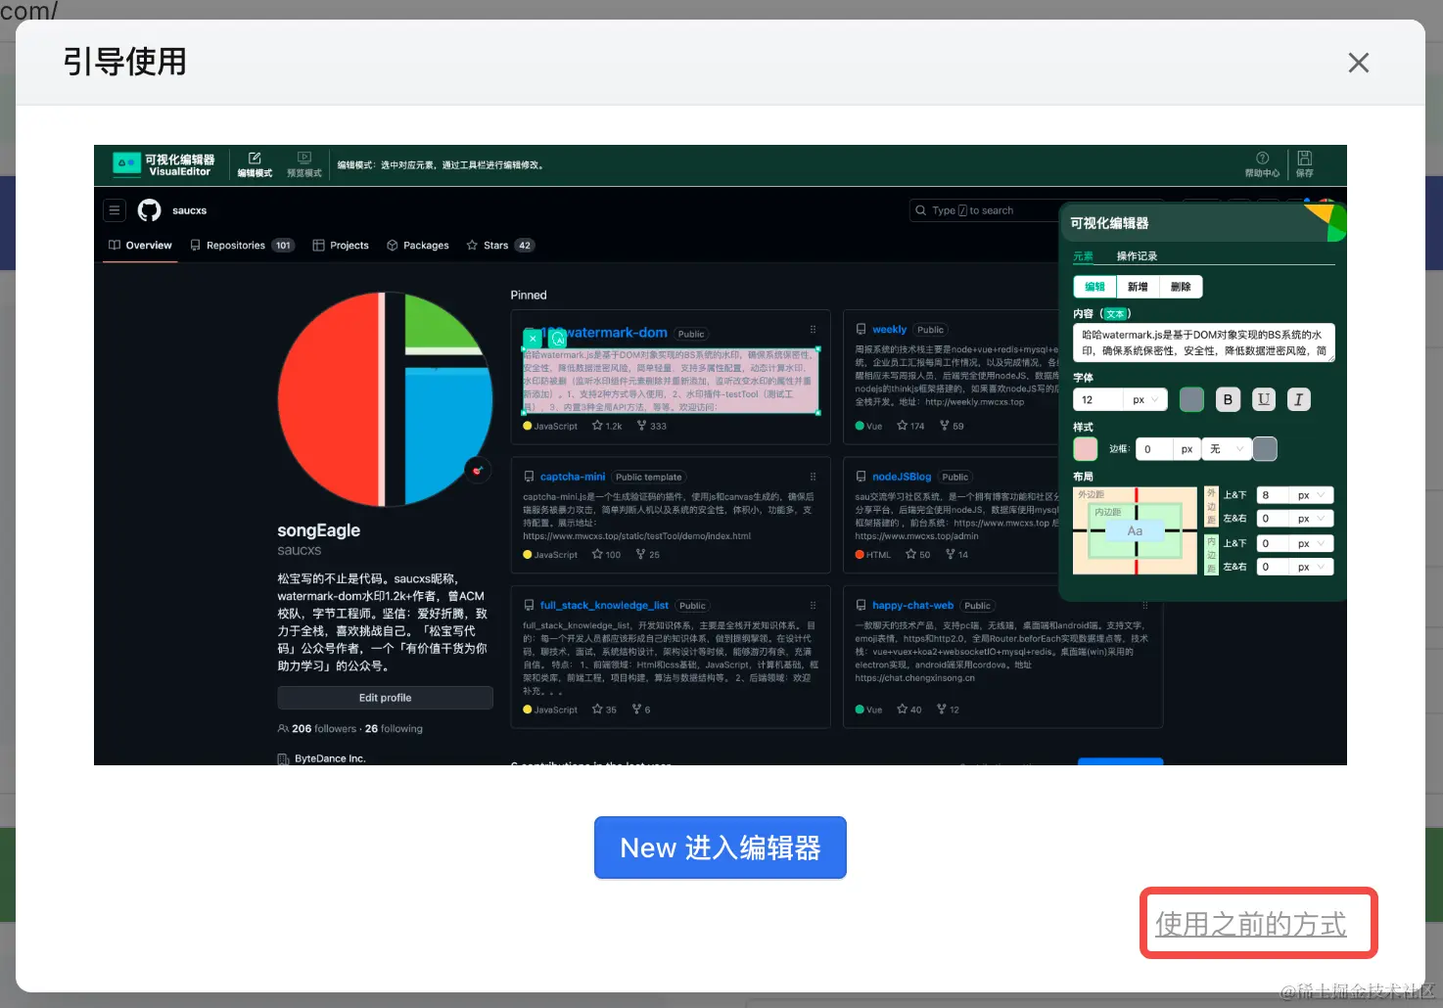This screenshot has width=1443, height=1008.
Task: Toggle bold B formatting
Action: point(1228,399)
